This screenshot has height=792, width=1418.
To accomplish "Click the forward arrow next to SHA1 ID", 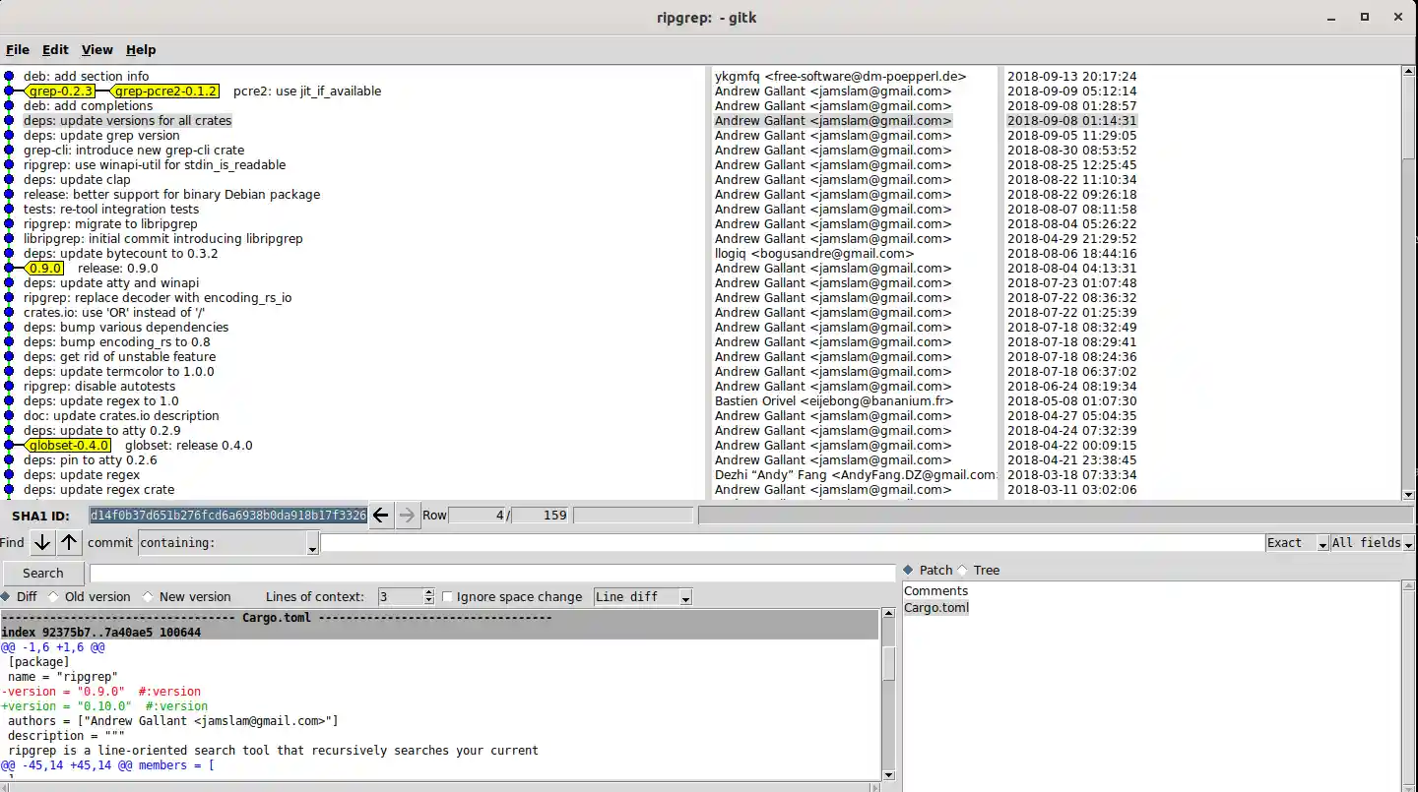I will coord(408,515).
